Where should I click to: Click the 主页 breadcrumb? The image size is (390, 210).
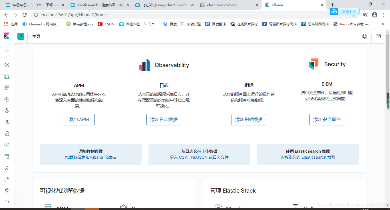click(x=36, y=36)
